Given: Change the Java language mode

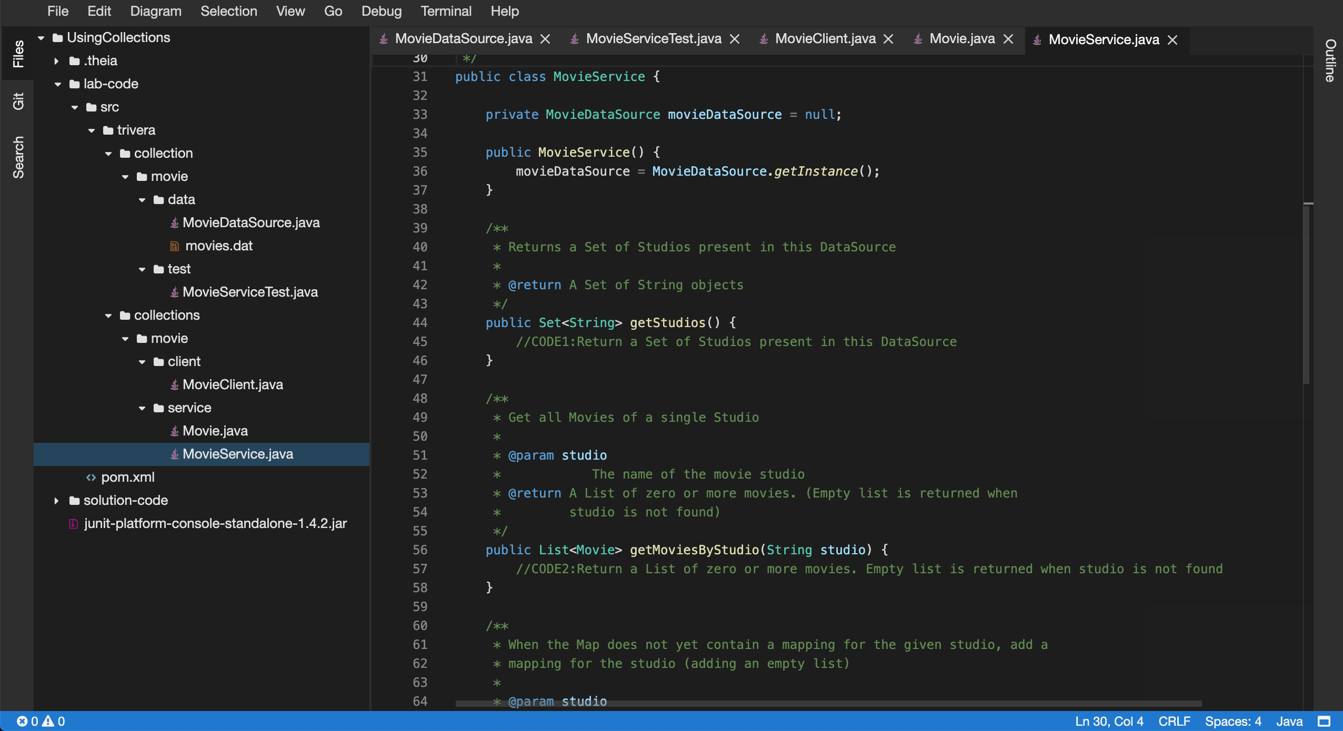Looking at the screenshot, I should point(1289,721).
